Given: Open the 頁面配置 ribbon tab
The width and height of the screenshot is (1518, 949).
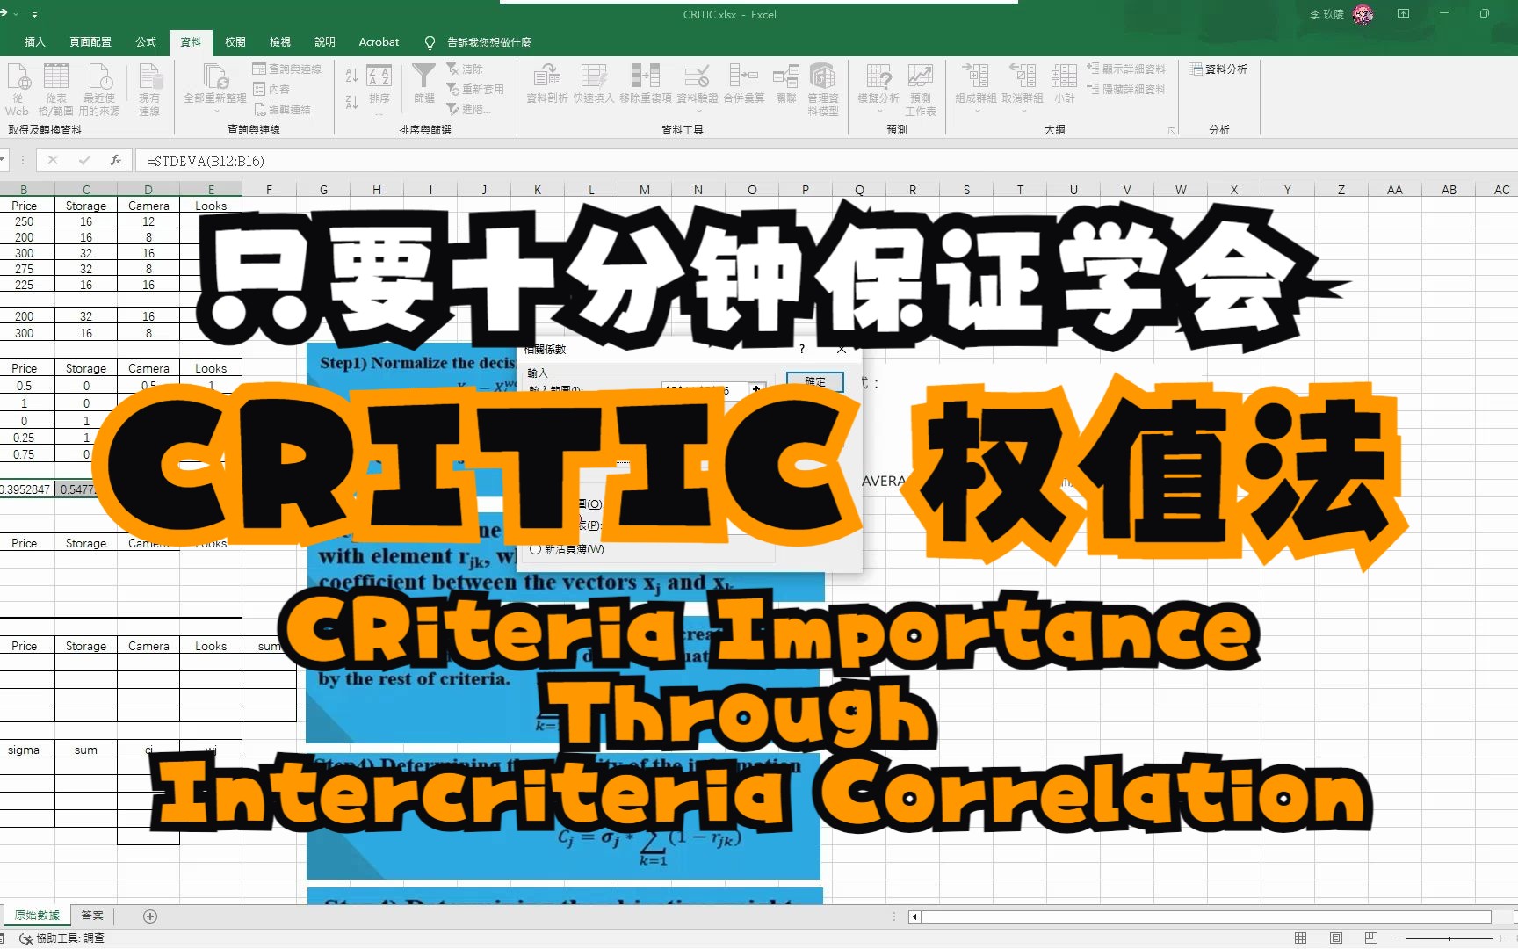Looking at the screenshot, I should click(90, 41).
